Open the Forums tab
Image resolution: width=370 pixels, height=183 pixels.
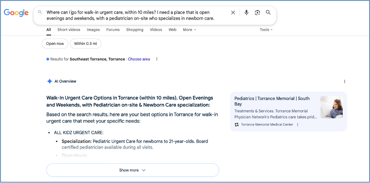pyautogui.click(x=113, y=30)
